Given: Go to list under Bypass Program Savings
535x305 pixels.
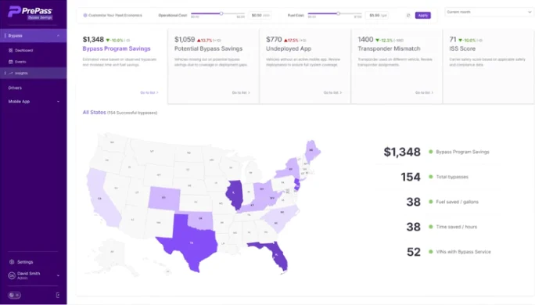Looking at the screenshot, I should tap(149, 92).
